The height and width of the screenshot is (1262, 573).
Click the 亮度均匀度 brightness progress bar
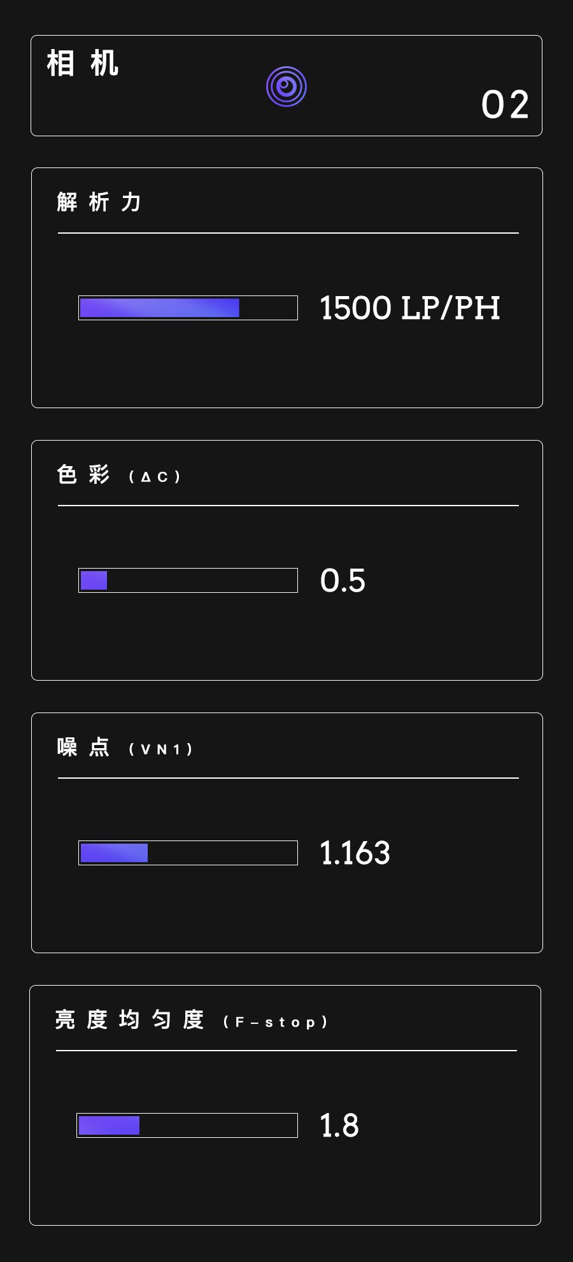point(187,1125)
